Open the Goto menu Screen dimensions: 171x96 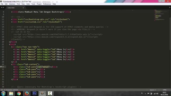point(28,4)
